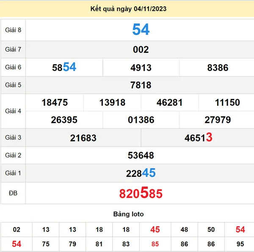Screen dimensions: 254x252
Task: Select the Giải 1 result 22845
Action: point(141,173)
